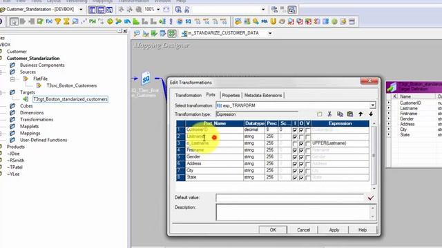Click the Cancel button
The height and width of the screenshot is (248, 442).
click(303, 230)
